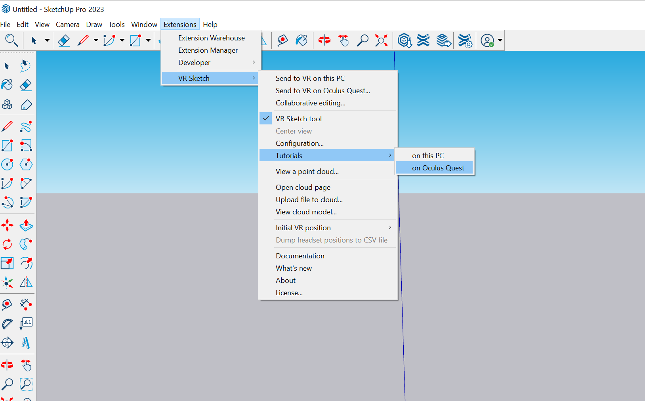
Task: Expand the Tutorials submenu
Action: tap(327, 156)
